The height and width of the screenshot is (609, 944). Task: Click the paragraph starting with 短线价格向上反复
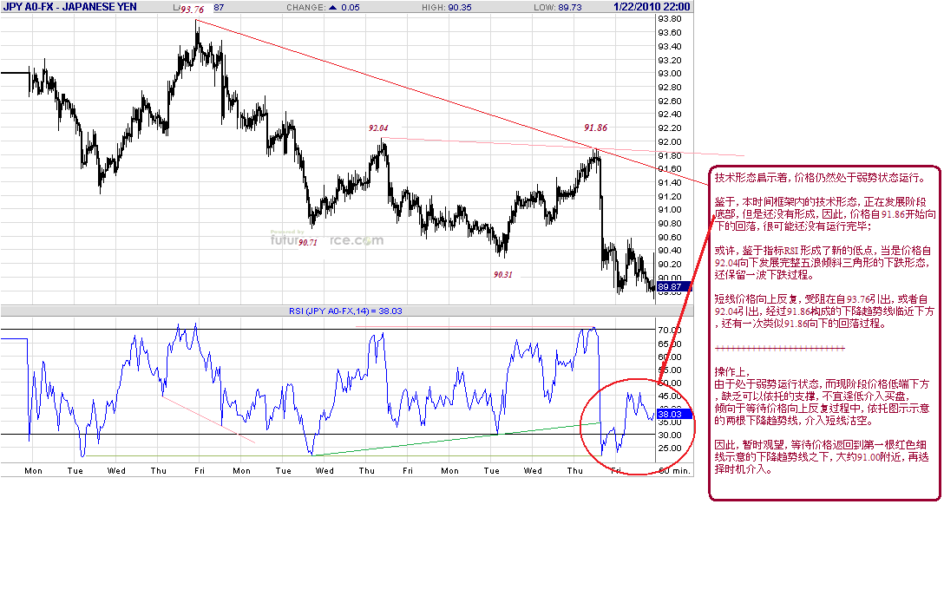(x=824, y=311)
